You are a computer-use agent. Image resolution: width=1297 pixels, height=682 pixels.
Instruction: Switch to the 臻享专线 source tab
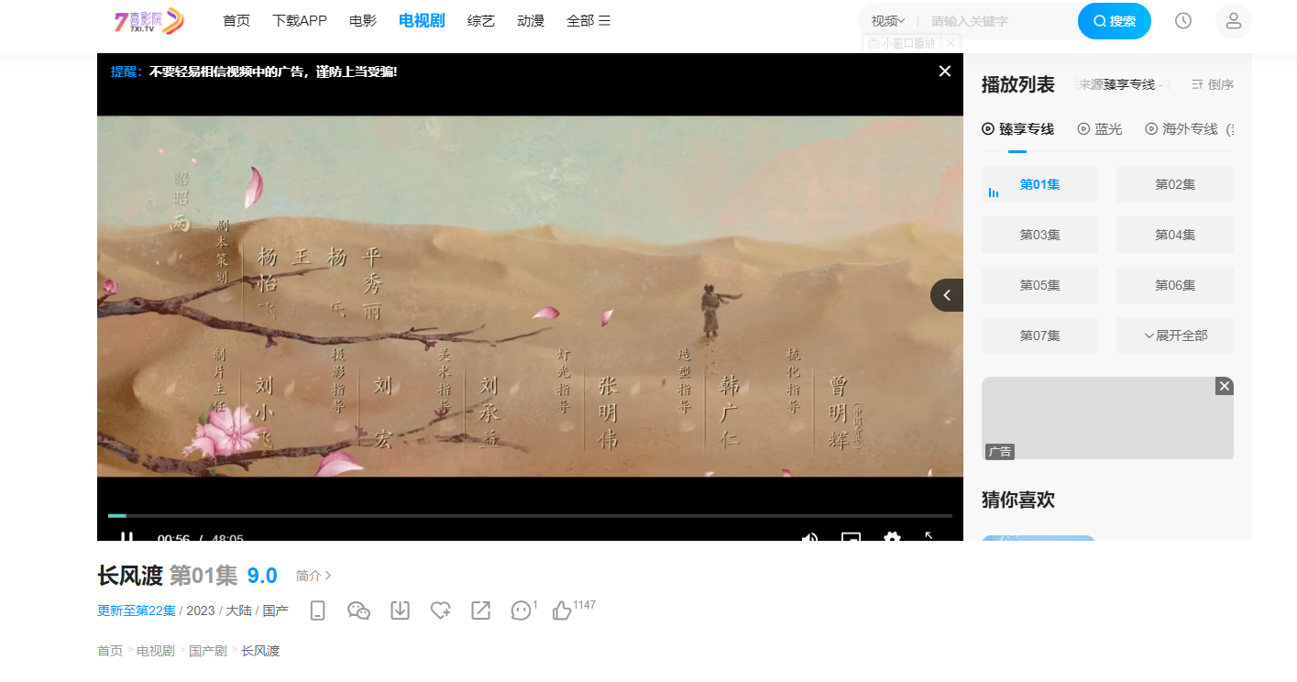pyautogui.click(x=1017, y=129)
